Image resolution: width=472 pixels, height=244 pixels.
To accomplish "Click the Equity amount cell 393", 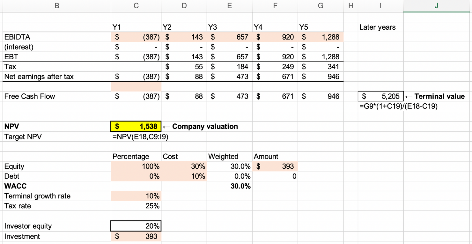I will [x=275, y=166].
